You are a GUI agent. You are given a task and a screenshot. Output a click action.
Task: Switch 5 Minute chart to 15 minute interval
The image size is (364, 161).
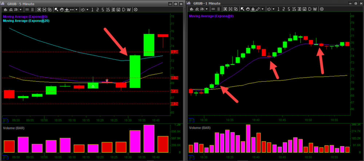click(108, 9)
